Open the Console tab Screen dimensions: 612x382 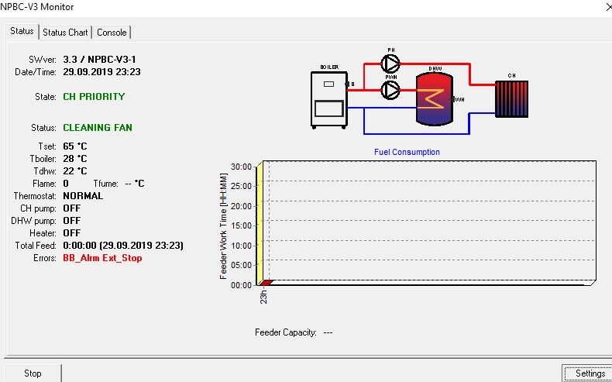click(112, 33)
